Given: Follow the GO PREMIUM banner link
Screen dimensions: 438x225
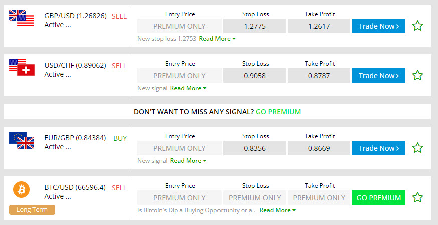Looking at the screenshot, I should (x=278, y=112).
